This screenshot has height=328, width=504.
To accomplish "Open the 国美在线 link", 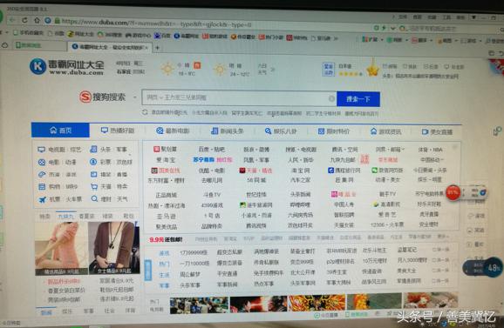I will pyautogui.click(x=166, y=171).
